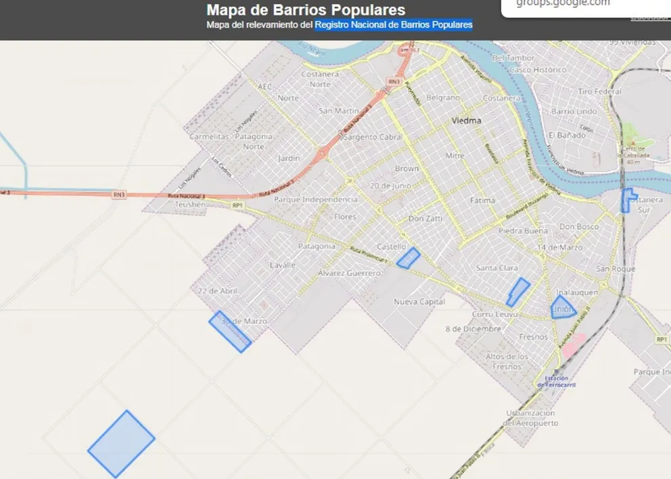Image resolution: width=671 pixels, height=479 pixels.
Task: Click the Urbanización del Aeropuerto label
Action: pos(530,418)
